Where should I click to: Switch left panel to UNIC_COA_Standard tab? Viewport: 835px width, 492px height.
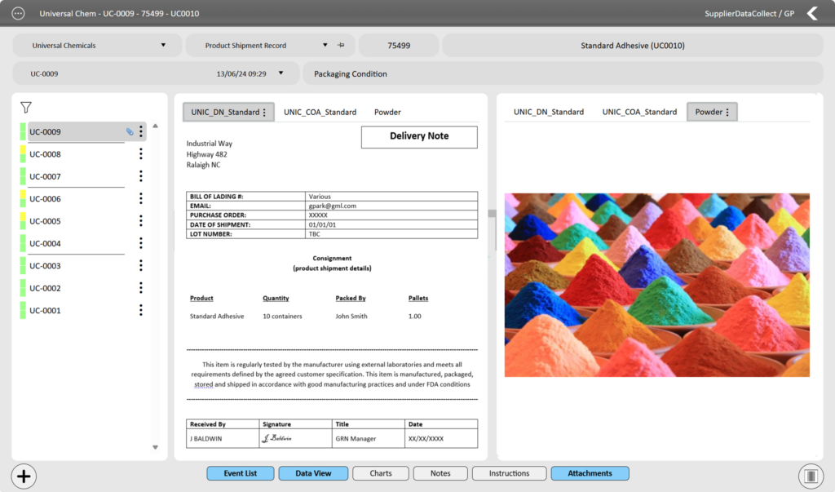click(320, 112)
